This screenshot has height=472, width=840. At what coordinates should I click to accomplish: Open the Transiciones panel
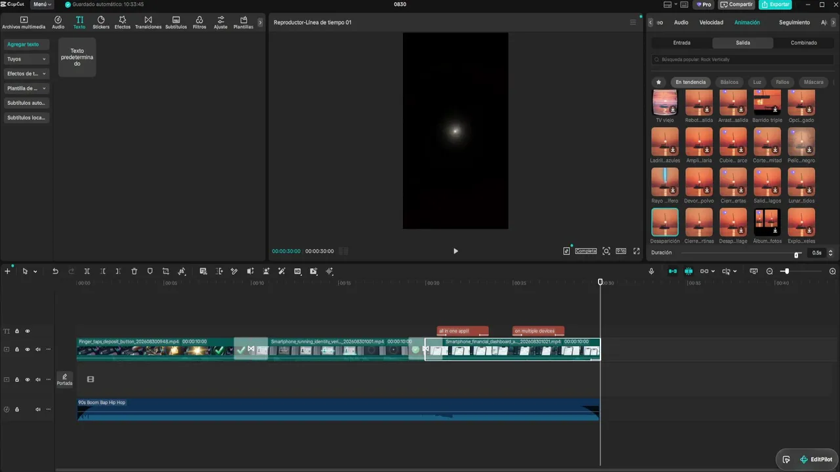(148, 23)
